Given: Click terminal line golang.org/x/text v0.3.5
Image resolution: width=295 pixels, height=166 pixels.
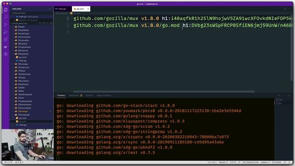Looking at the screenshot, I should (106, 153).
